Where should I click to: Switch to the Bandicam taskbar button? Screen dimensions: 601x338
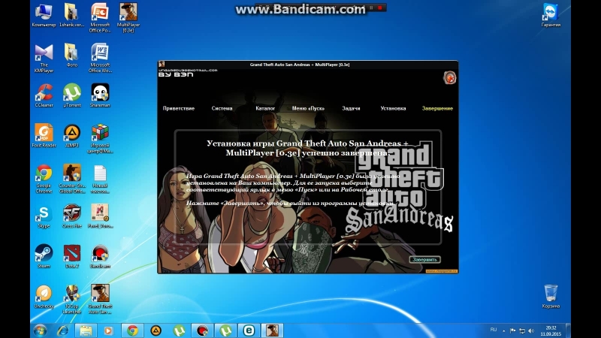coord(202,330)
